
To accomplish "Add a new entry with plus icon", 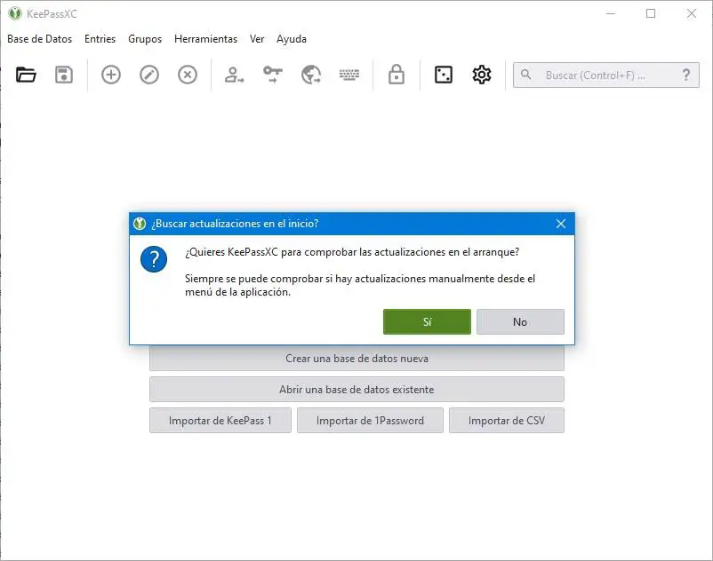I will (111, 75).
